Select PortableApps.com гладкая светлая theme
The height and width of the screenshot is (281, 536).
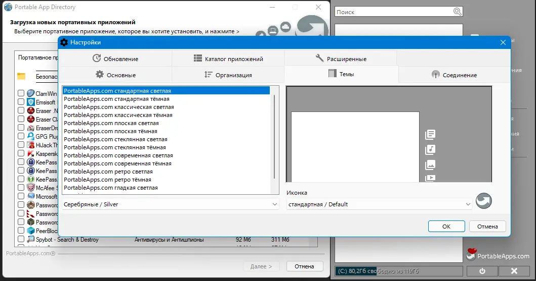click(166, 188)
